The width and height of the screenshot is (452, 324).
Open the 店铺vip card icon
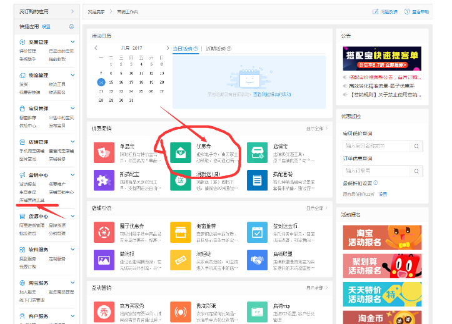pos(257,312)
